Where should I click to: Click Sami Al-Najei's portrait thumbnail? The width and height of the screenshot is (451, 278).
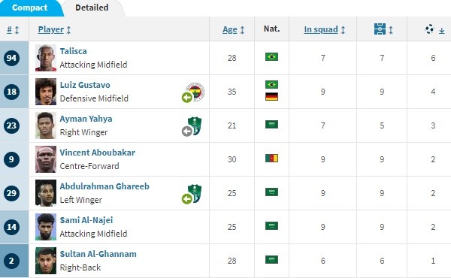click(x=46, y=227)
